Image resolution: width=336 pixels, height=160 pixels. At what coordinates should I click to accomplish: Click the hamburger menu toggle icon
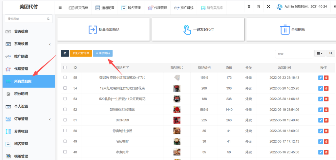click(x=60, y=8)
